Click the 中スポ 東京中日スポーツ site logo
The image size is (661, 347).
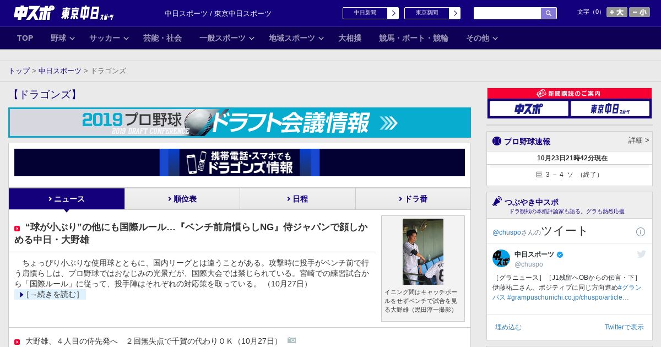(x=64, y=13)
